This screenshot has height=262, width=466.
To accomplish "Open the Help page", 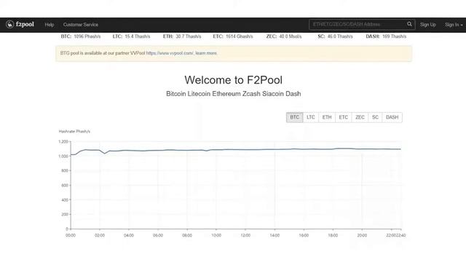I will click(50, 25).
